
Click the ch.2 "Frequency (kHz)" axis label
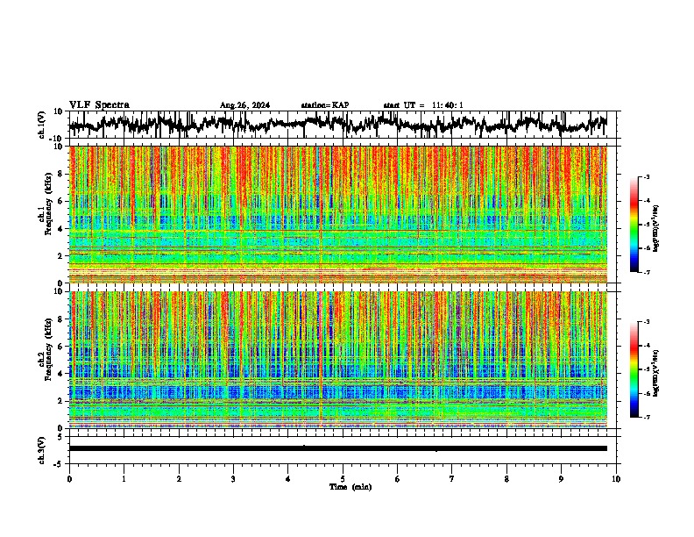coord(48,349)
